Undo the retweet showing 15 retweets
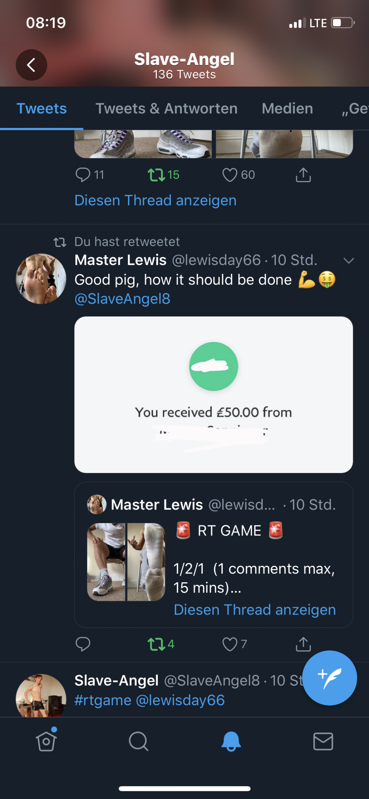Image resolution: width=369 pixels, height=799 pixels. click(x=156, y=175)
